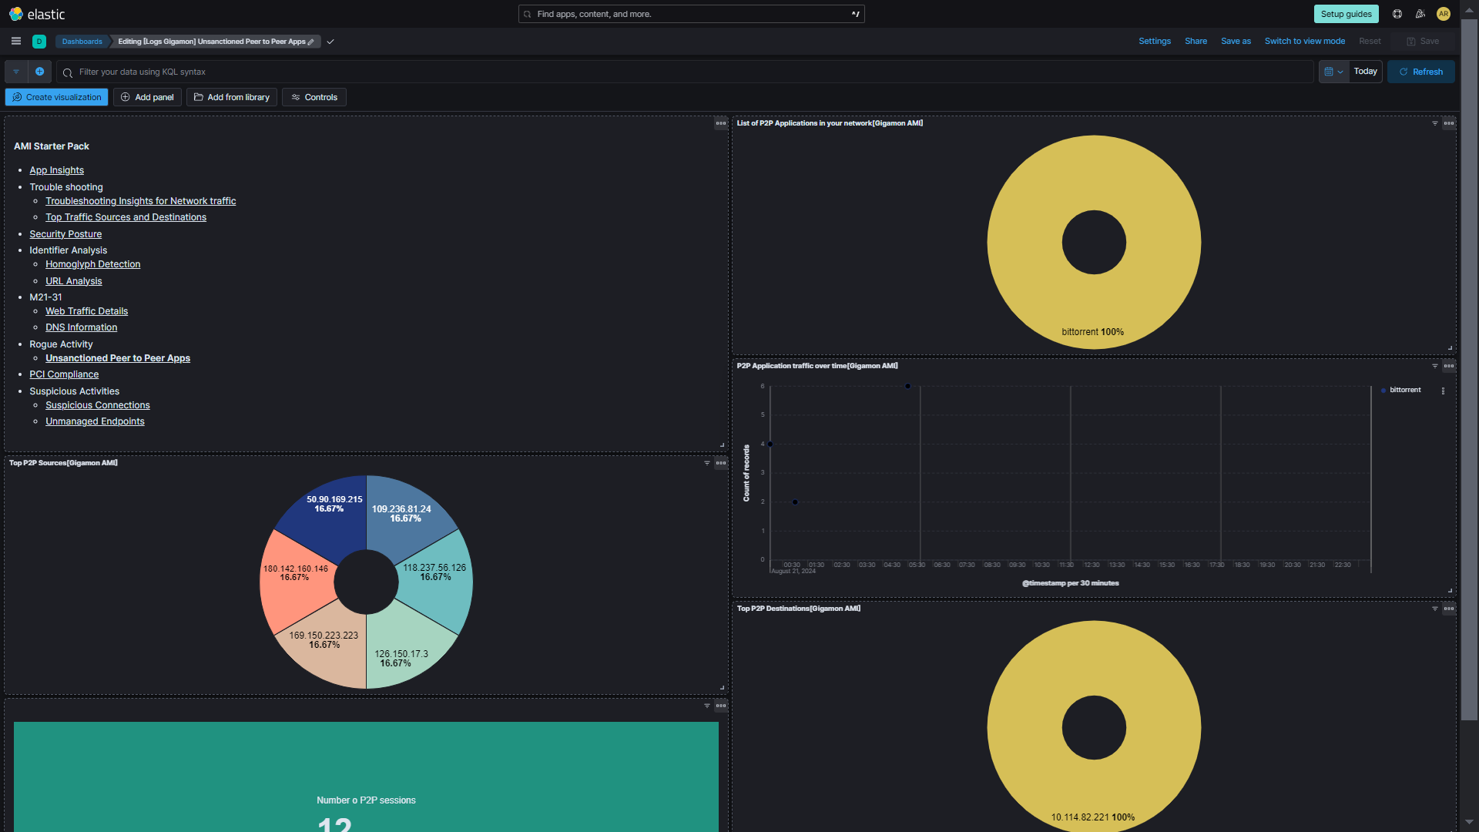1479x832 pixels.
Task: Expand the date quick-select chevron dropdown
Action: [x=1341, y=72]
